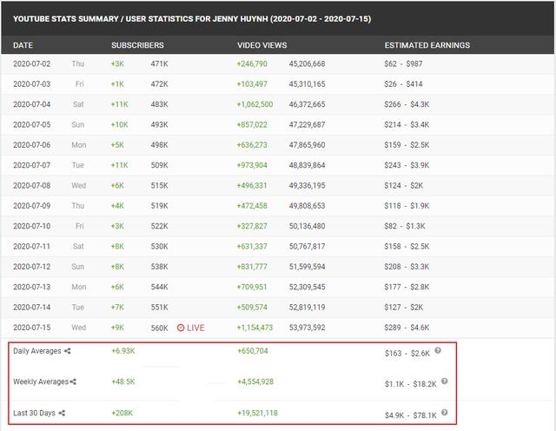The height and width of the screenshot is (431, 556).
Task: Click the +636,273 video views value
Action: [252, 145]
